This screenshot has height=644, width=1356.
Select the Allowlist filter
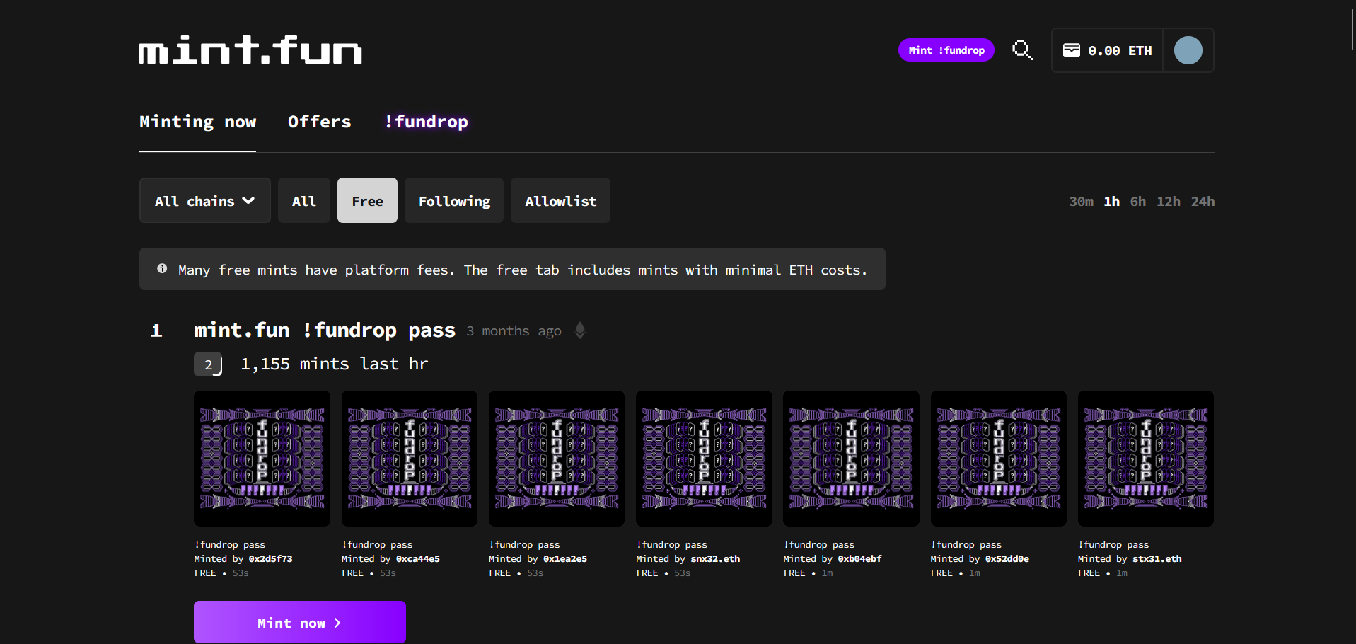tap(560, 200)
